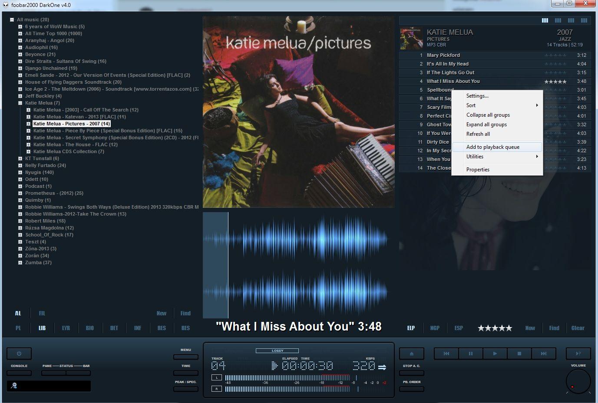
Task: Open Properties from the context menu
Action: point(497,170)
